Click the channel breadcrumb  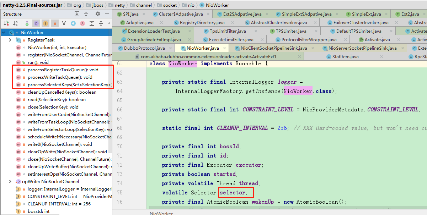[141, 5]
